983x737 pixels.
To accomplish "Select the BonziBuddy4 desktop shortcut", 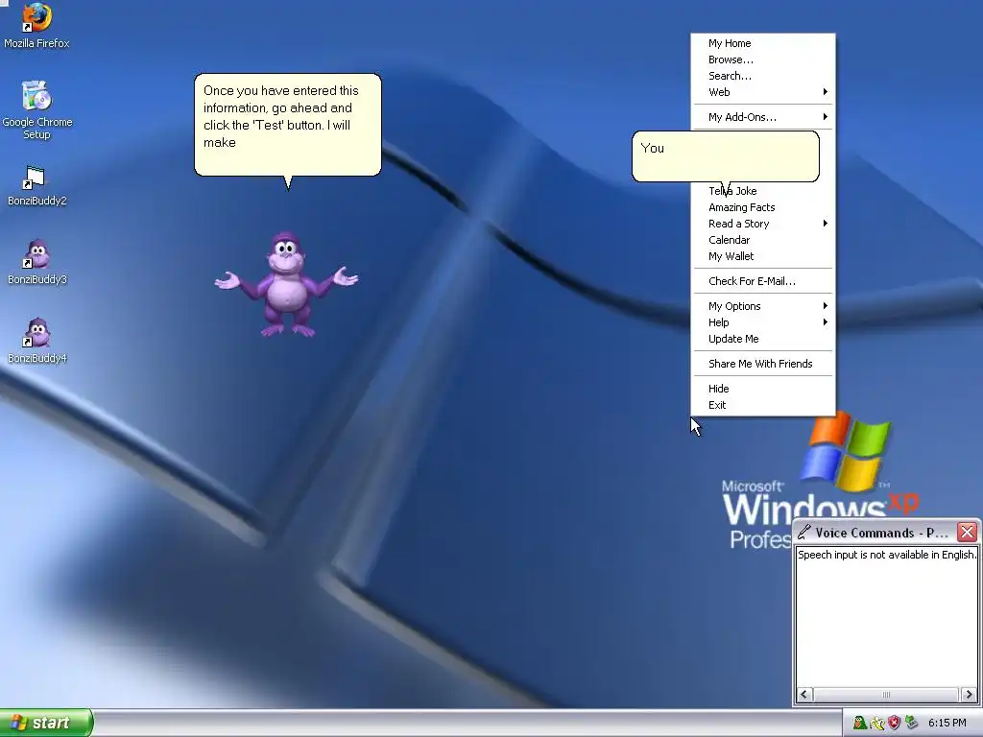I will pyautogui.click(x=37, y=341).
